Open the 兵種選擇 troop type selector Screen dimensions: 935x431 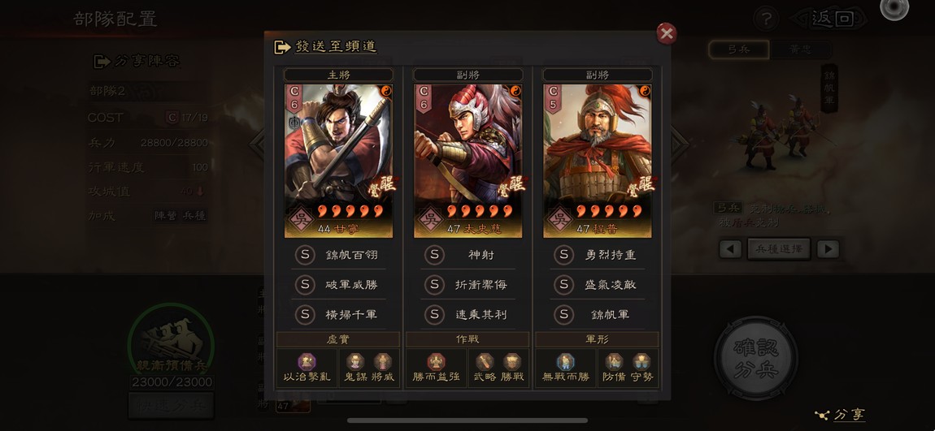[x=779, y=249]
